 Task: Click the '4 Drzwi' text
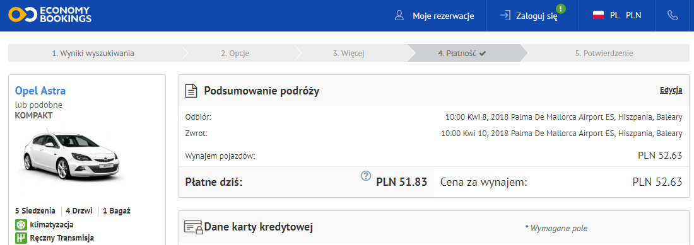pyautogui.click(x=79, y=210)
